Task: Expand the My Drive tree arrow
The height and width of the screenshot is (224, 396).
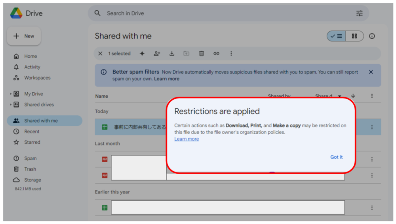Action: [11, 94]
